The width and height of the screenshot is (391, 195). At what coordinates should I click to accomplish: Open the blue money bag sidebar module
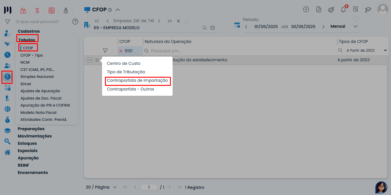tap(8, 120)
